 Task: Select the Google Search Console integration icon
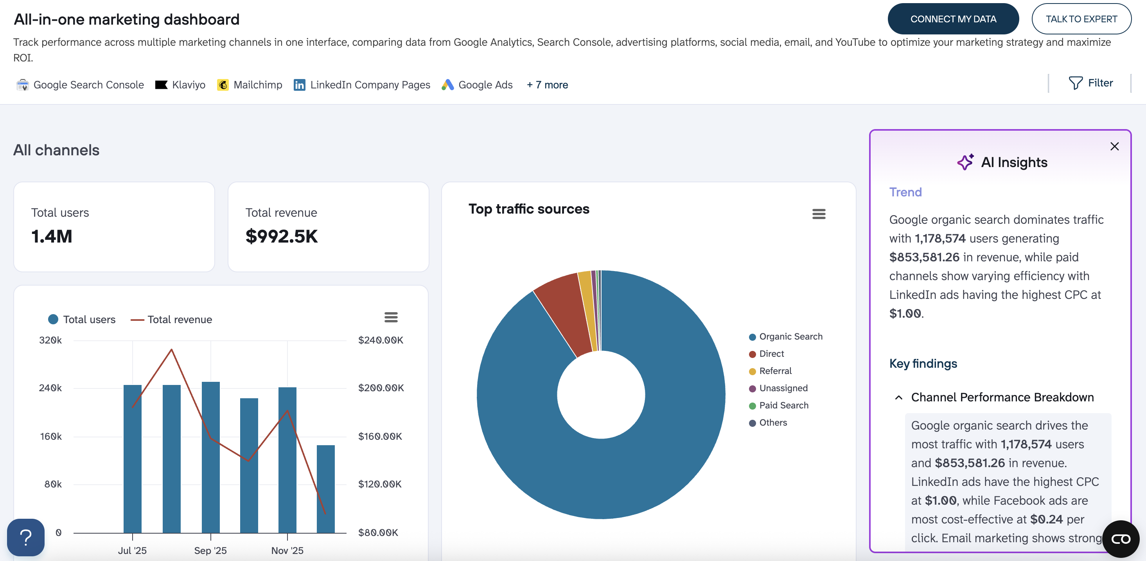pyautogui.click(x=23, y=85)
